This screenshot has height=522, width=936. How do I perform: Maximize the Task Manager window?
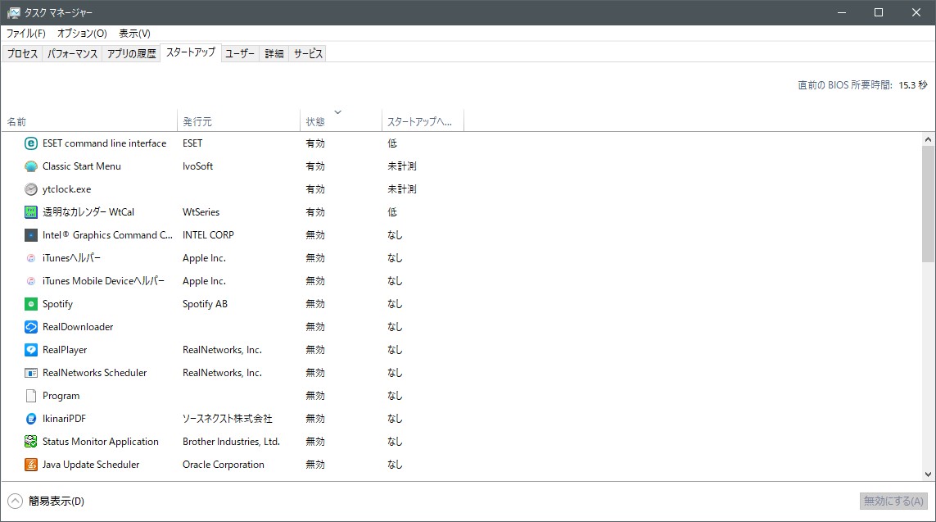(879, 12)
